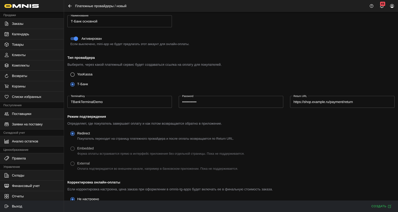Screen dimensions: 398x212
Task: Open Товары section
Action: (32, 45)
